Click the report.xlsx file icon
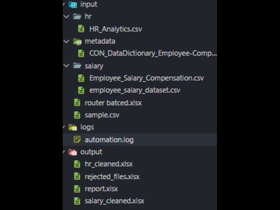This screenshot has width=280, height=210. click(x=77, y=189)
